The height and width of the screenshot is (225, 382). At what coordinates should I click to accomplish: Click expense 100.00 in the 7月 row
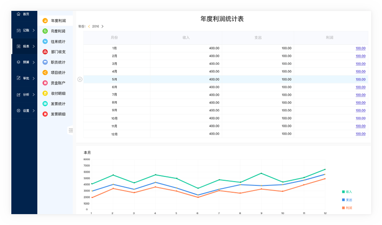tap(286, 95)
